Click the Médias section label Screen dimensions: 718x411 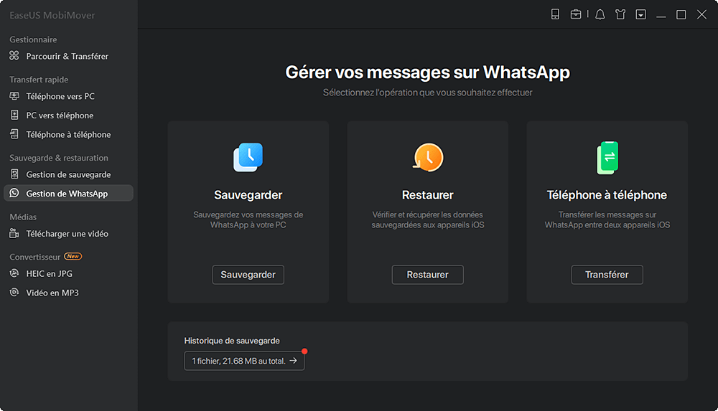23,217
